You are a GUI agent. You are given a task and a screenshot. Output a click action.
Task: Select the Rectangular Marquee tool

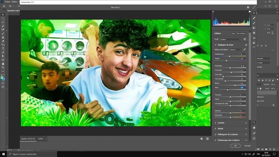3,18
